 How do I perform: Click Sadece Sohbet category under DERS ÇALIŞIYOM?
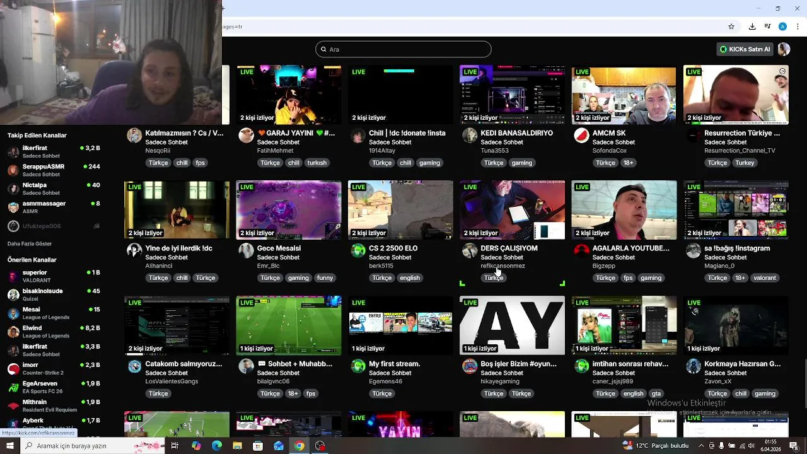[x=502, y=257]
